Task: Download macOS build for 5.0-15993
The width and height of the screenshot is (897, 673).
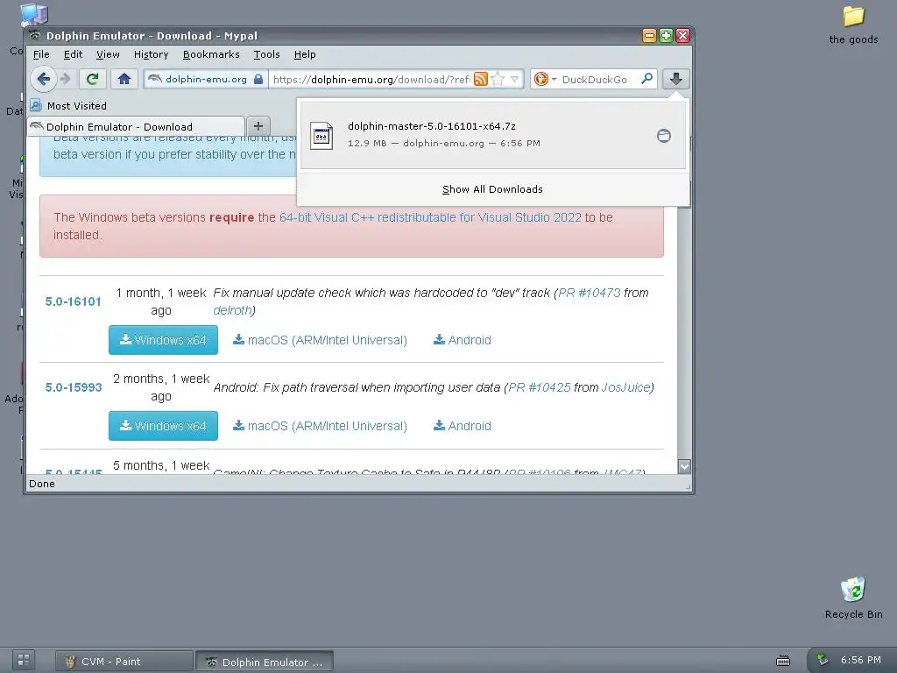Action: tap(320, 426)
